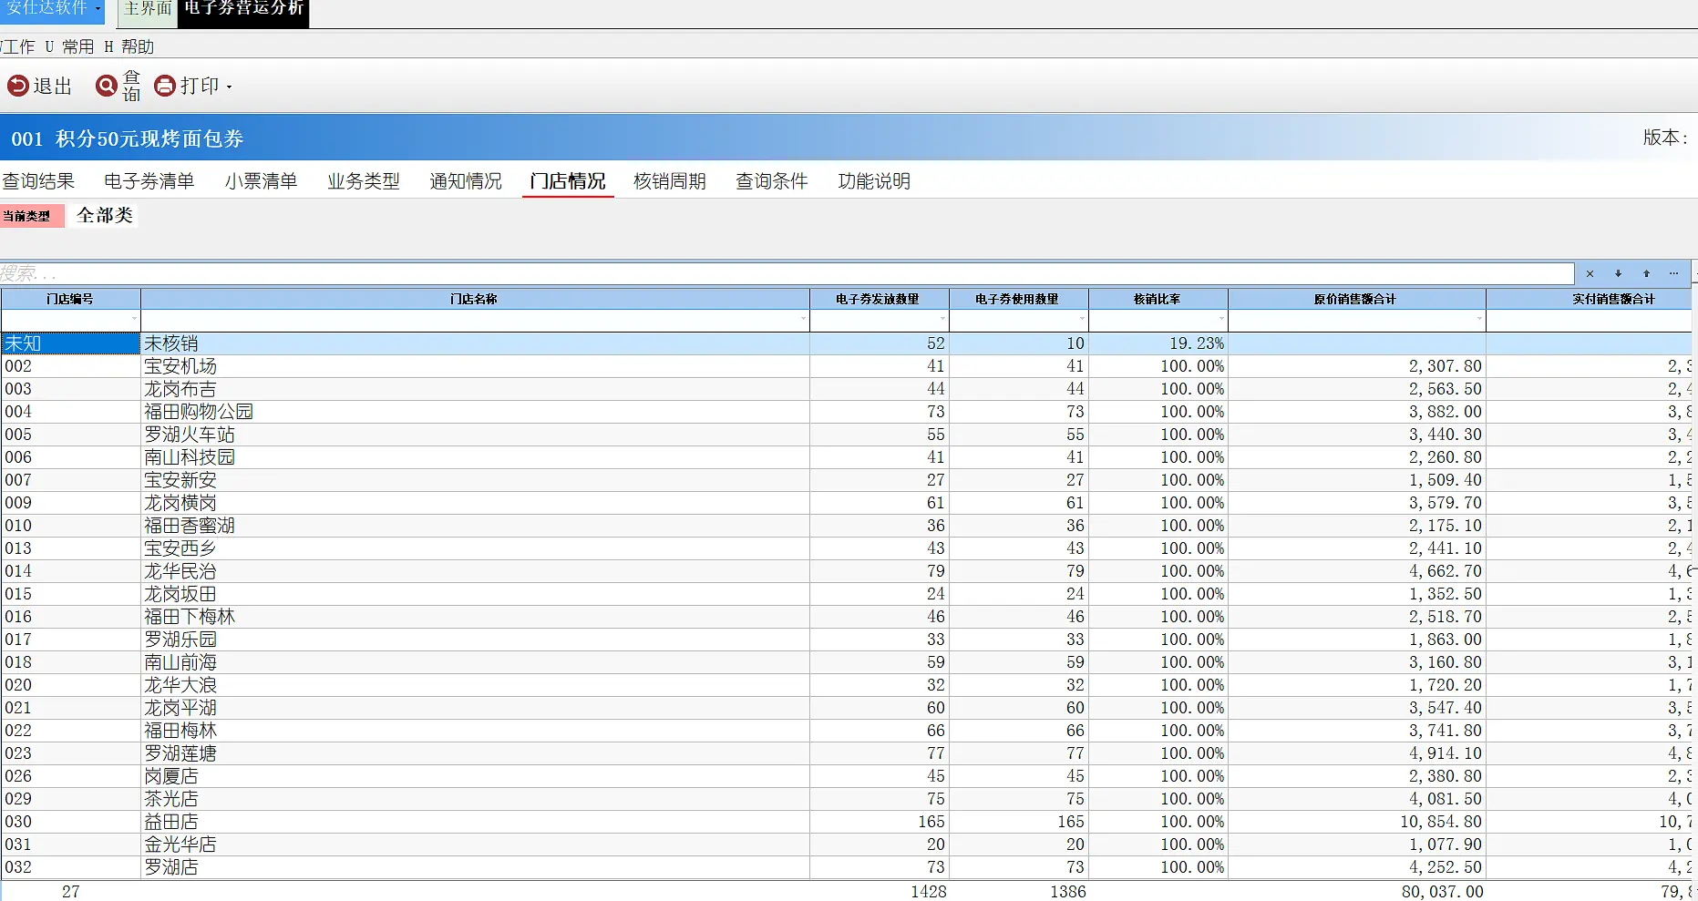Click the 实付销售额合计 column header
The height and width of the screenshot is (901, 1698).
point(1589,299)
